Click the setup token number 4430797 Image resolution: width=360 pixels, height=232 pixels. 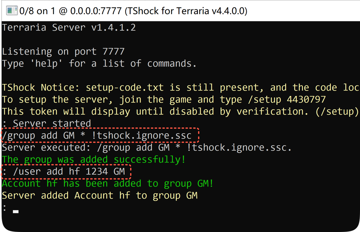(306, 100)
